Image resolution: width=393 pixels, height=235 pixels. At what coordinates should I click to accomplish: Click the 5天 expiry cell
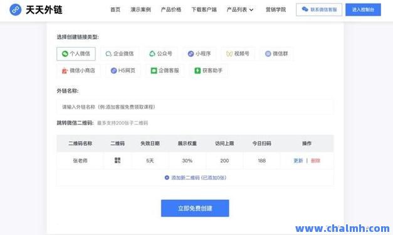150,161
